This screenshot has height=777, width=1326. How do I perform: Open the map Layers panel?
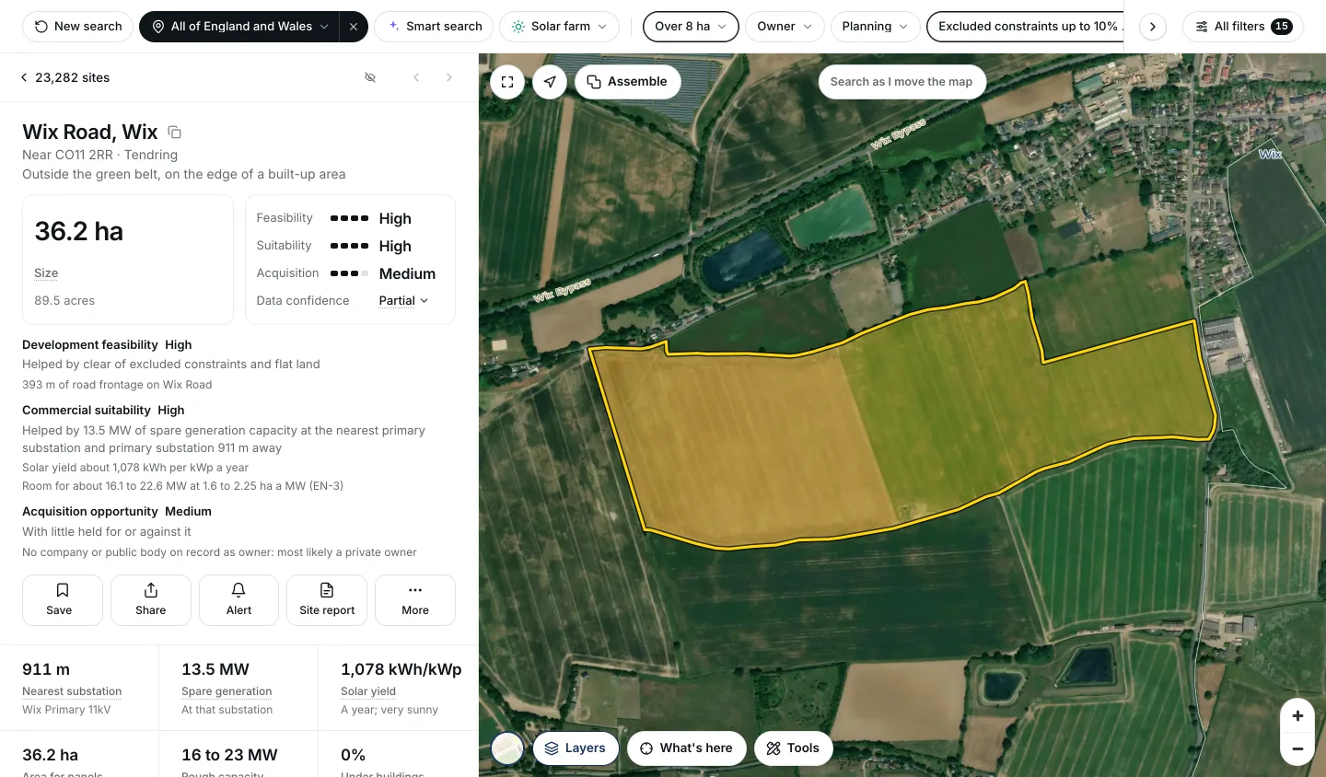(x=576, y=748)
